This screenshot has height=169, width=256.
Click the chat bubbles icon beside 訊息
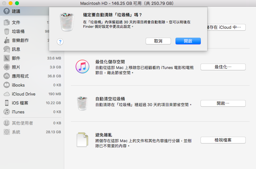[x=7, y=49]
